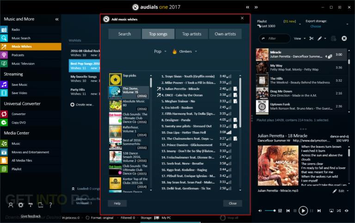Click the Help button in dialog

point(117,203)
